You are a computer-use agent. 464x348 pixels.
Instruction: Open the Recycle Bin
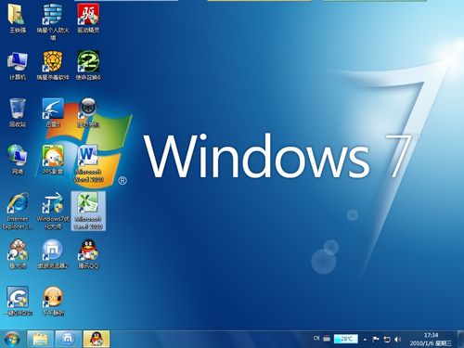(x=17, y=113)
